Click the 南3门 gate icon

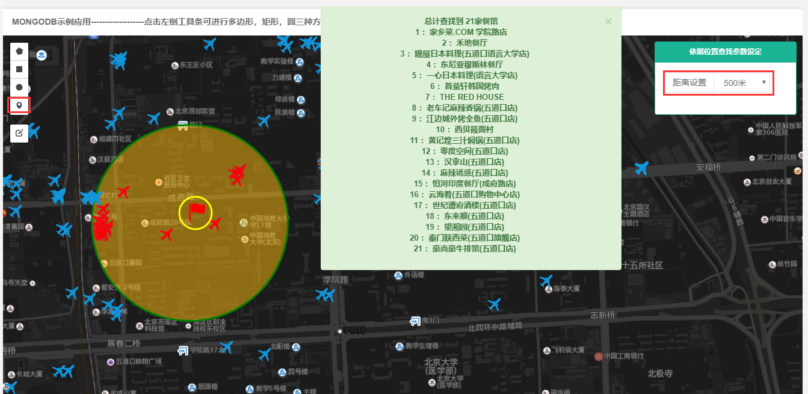pyautogui.click(x=415, y=321)
